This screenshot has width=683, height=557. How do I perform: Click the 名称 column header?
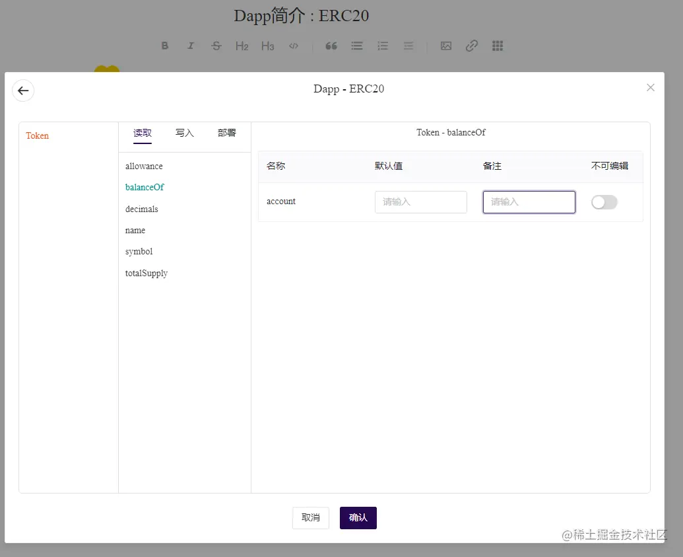[276, 166]
